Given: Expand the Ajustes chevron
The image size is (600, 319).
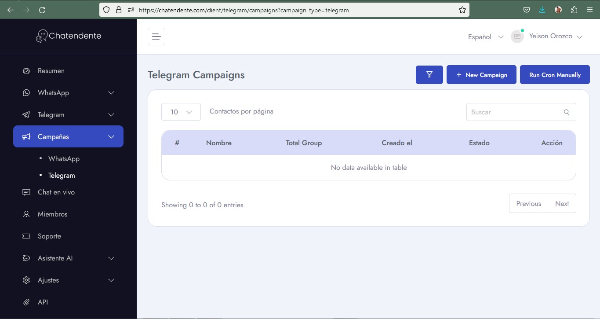Looking at the screenshot, I should click(x=111, y=280).
